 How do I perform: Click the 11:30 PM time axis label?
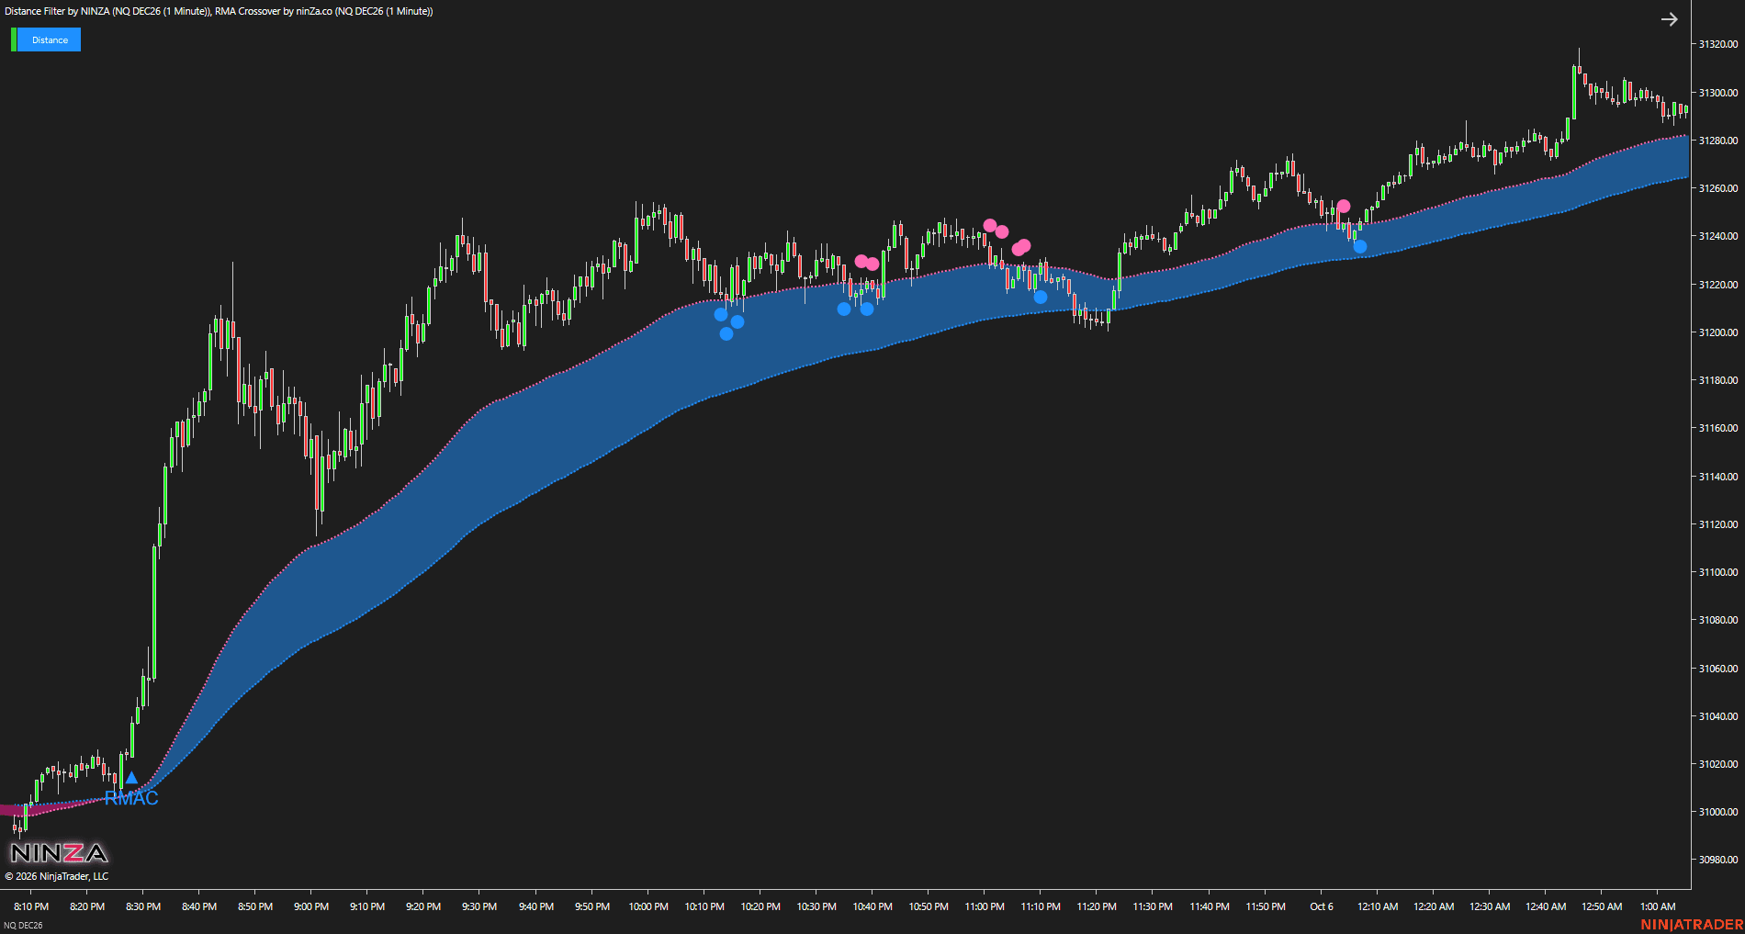coord(1153,906)
